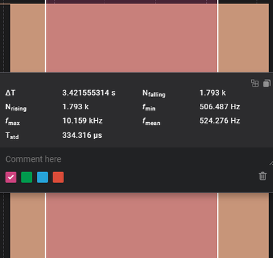Click the ΔT label
273x258 pixels.
(10, 93)
